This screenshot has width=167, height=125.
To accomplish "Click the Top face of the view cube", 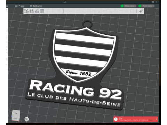I will click(16, 113).
